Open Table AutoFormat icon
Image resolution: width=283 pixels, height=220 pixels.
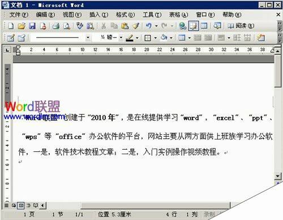(261, 38)
